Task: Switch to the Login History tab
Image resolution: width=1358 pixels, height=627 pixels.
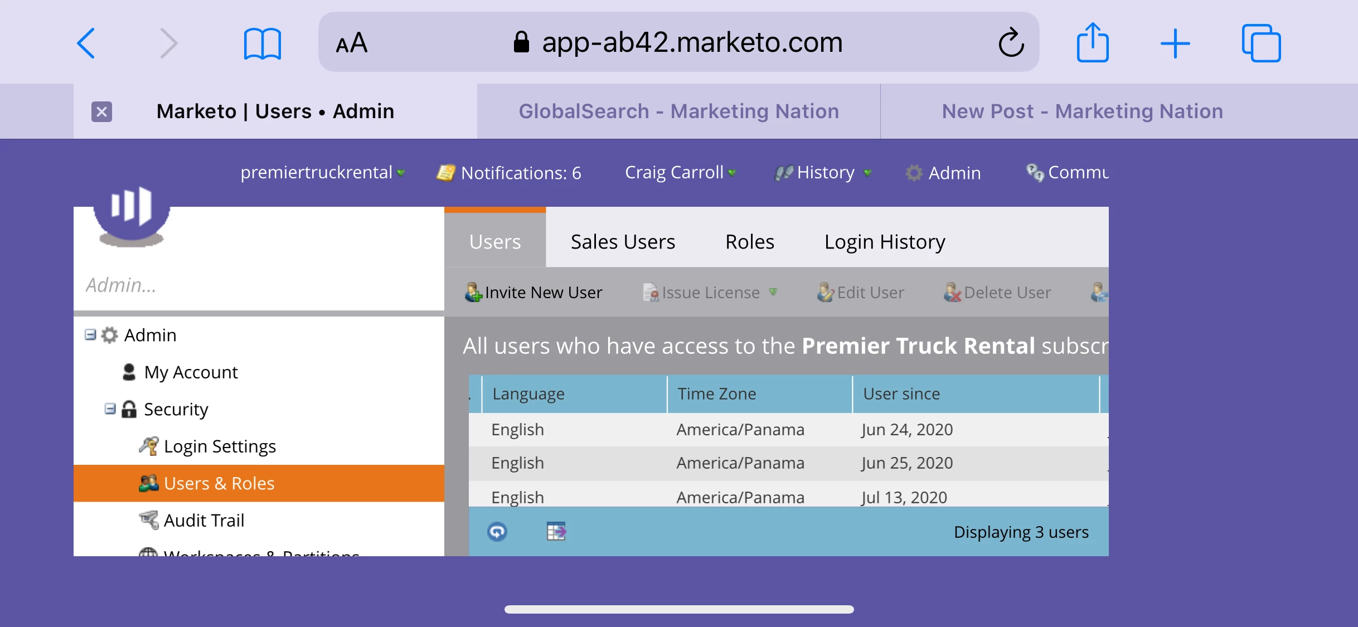Action: [885, 242]
